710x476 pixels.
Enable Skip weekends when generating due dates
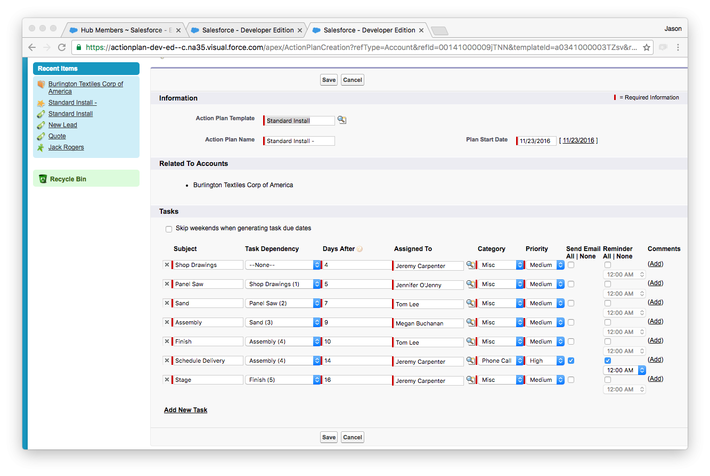coord(169,229)
